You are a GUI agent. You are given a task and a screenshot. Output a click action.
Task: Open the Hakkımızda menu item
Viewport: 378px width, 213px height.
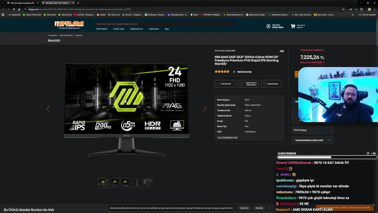[x=154, y=29]
